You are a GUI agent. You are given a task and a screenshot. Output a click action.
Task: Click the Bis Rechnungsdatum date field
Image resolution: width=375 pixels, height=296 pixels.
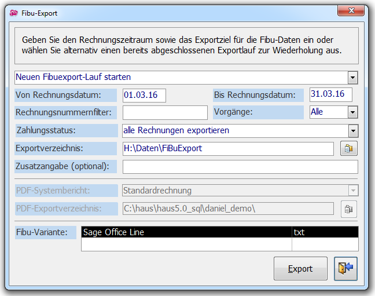[x=331, y=94]
